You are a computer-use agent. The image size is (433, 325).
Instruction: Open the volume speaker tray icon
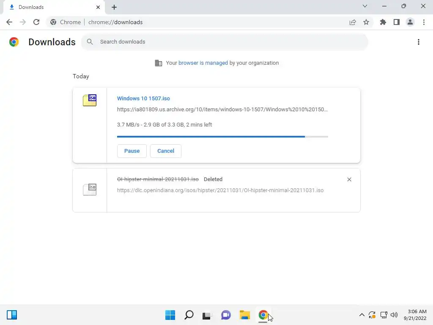click(x=394, y=315)
